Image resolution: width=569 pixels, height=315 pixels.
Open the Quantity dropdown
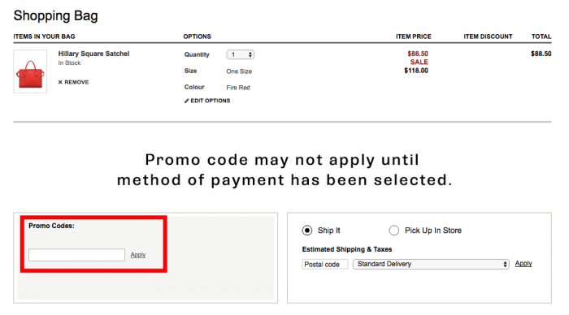241,54
